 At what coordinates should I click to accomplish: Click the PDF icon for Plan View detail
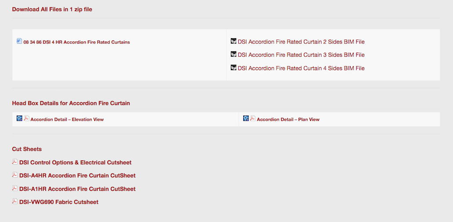253,118
